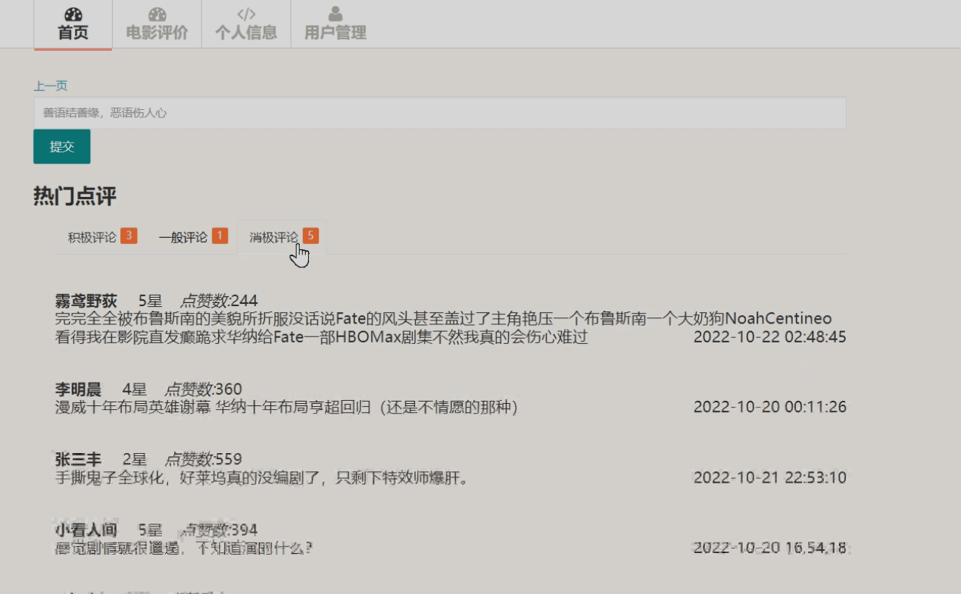The image size is (961, 594).
Task: Click the 张三丰 reviewer name
Action: pyautogui.click(x=78, y=459)
